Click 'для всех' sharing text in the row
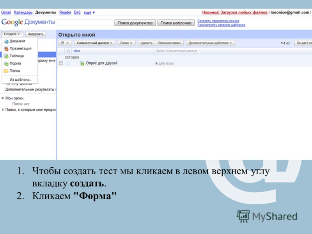The width and height of the screenshot is (312, 234). tap(166, 64)
